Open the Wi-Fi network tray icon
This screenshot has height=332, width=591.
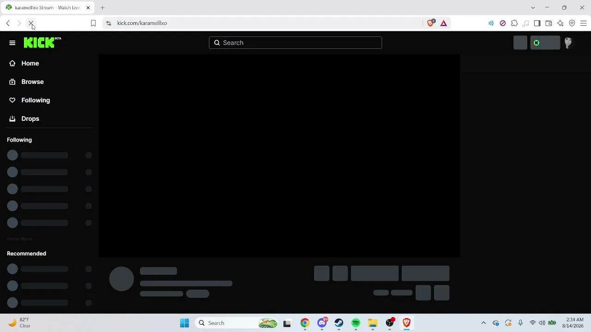pos(533,323)
